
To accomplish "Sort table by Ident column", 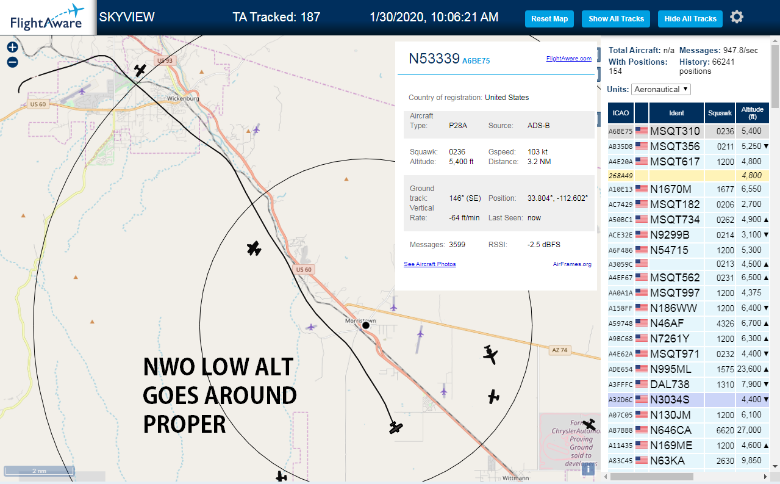I will click(x=676, y=113).
